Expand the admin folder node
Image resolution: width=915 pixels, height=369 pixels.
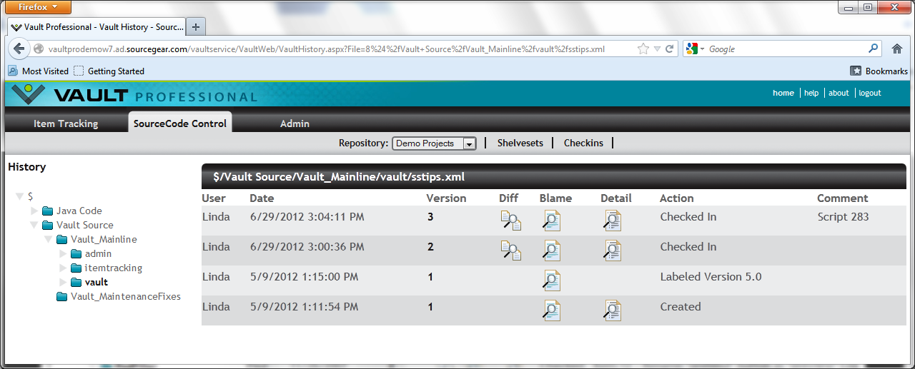(x=63, y=254)
